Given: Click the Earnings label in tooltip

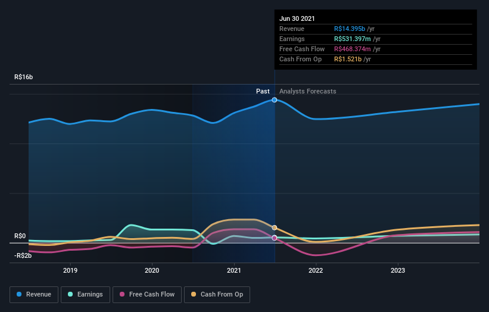Looking at the screenshot, I should (x=292, y=39).
